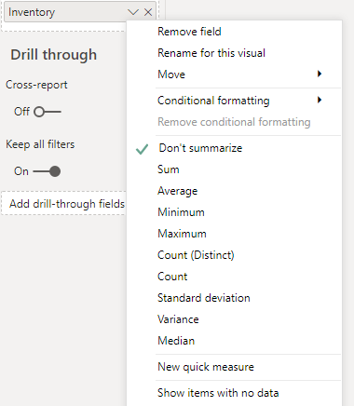Open the Move submenu

coord(171,74)
